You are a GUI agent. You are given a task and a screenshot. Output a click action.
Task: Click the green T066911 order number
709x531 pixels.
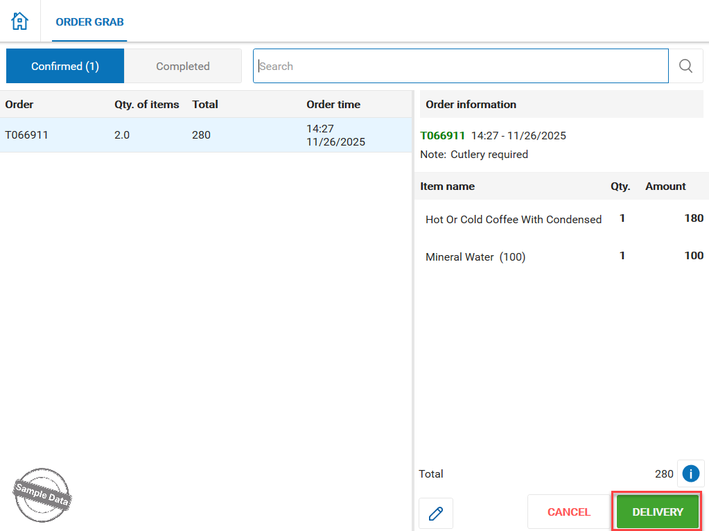[442, 136]
